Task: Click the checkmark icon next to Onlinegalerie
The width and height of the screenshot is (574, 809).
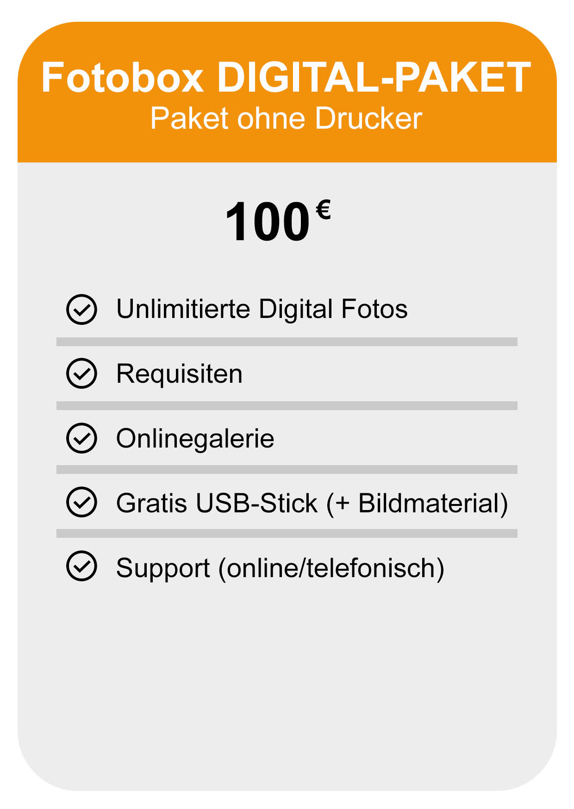Action: click(81, 438)
